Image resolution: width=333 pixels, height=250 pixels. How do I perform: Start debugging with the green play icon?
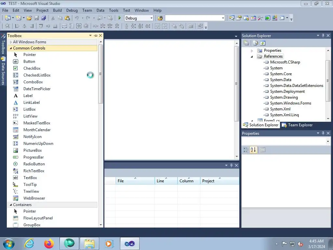(x=119, y=18)
